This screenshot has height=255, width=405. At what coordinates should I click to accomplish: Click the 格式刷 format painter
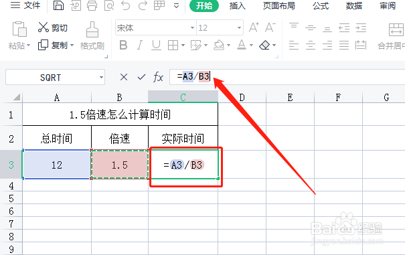click(92, 36)
